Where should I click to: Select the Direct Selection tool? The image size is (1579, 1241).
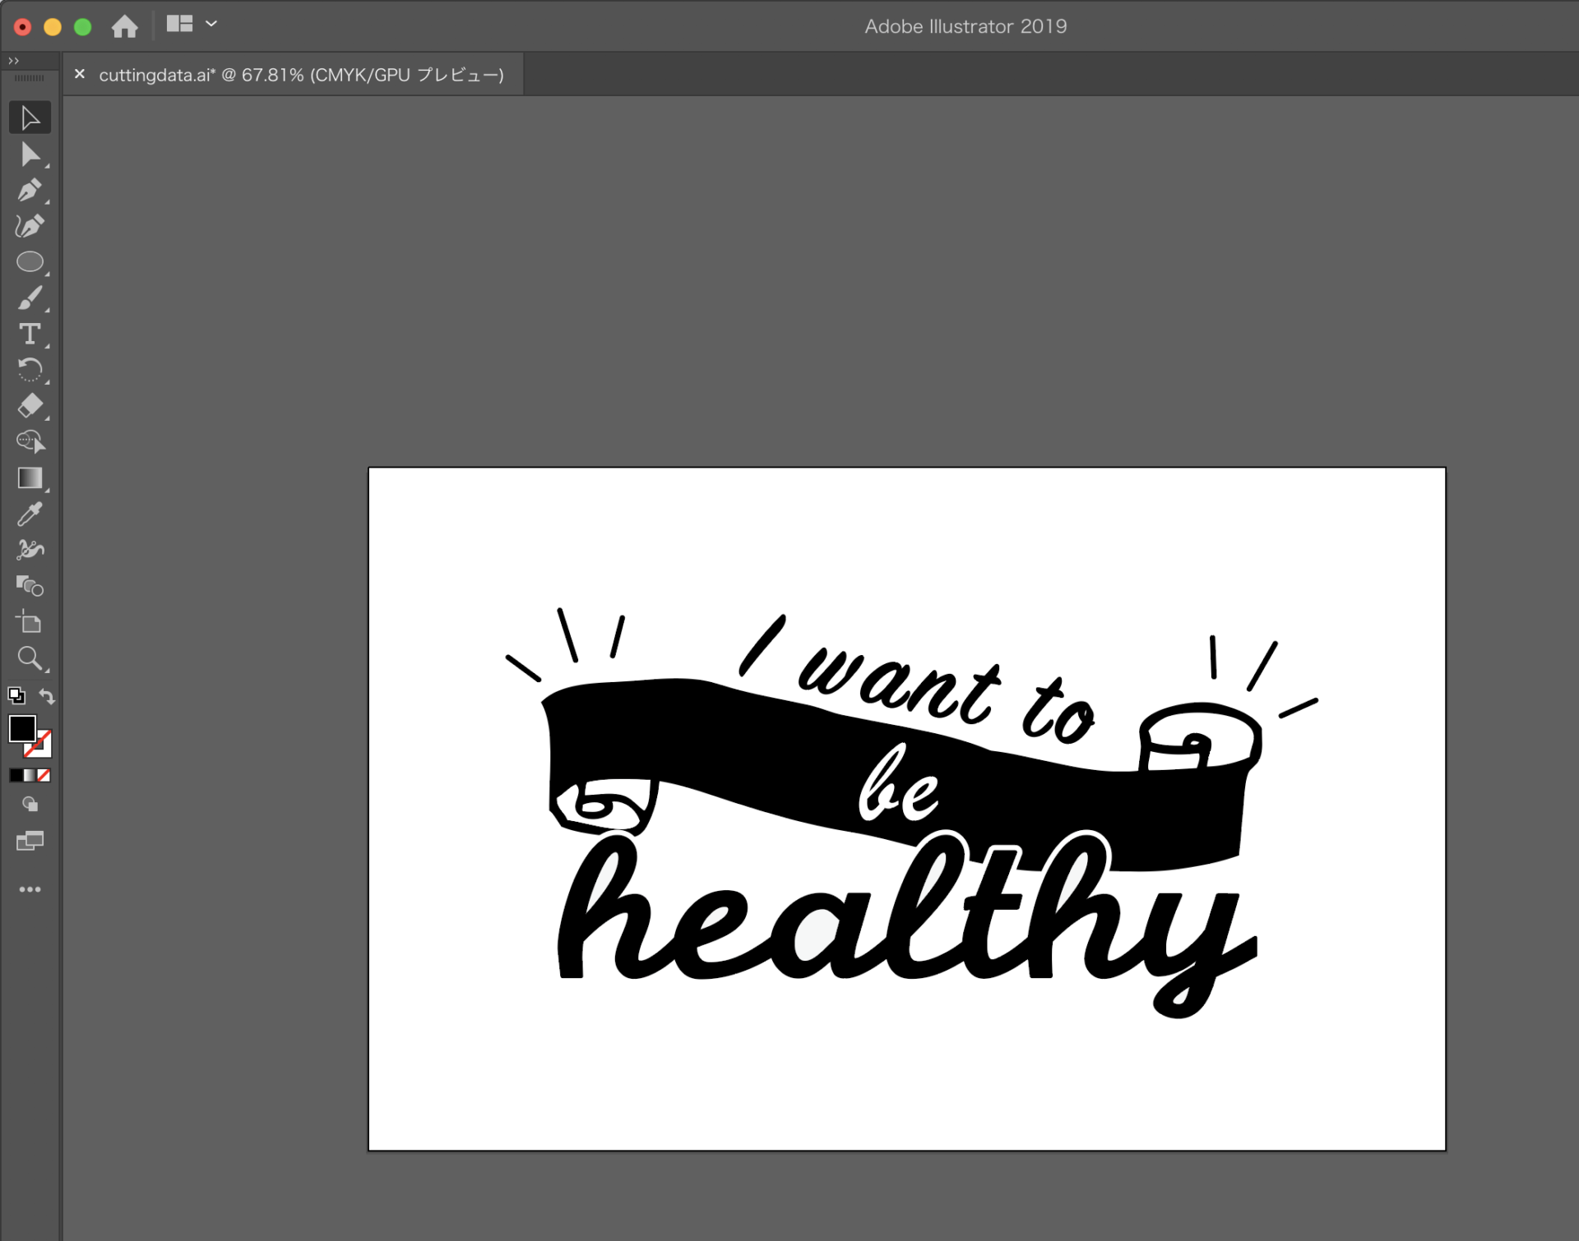[30, 155]
